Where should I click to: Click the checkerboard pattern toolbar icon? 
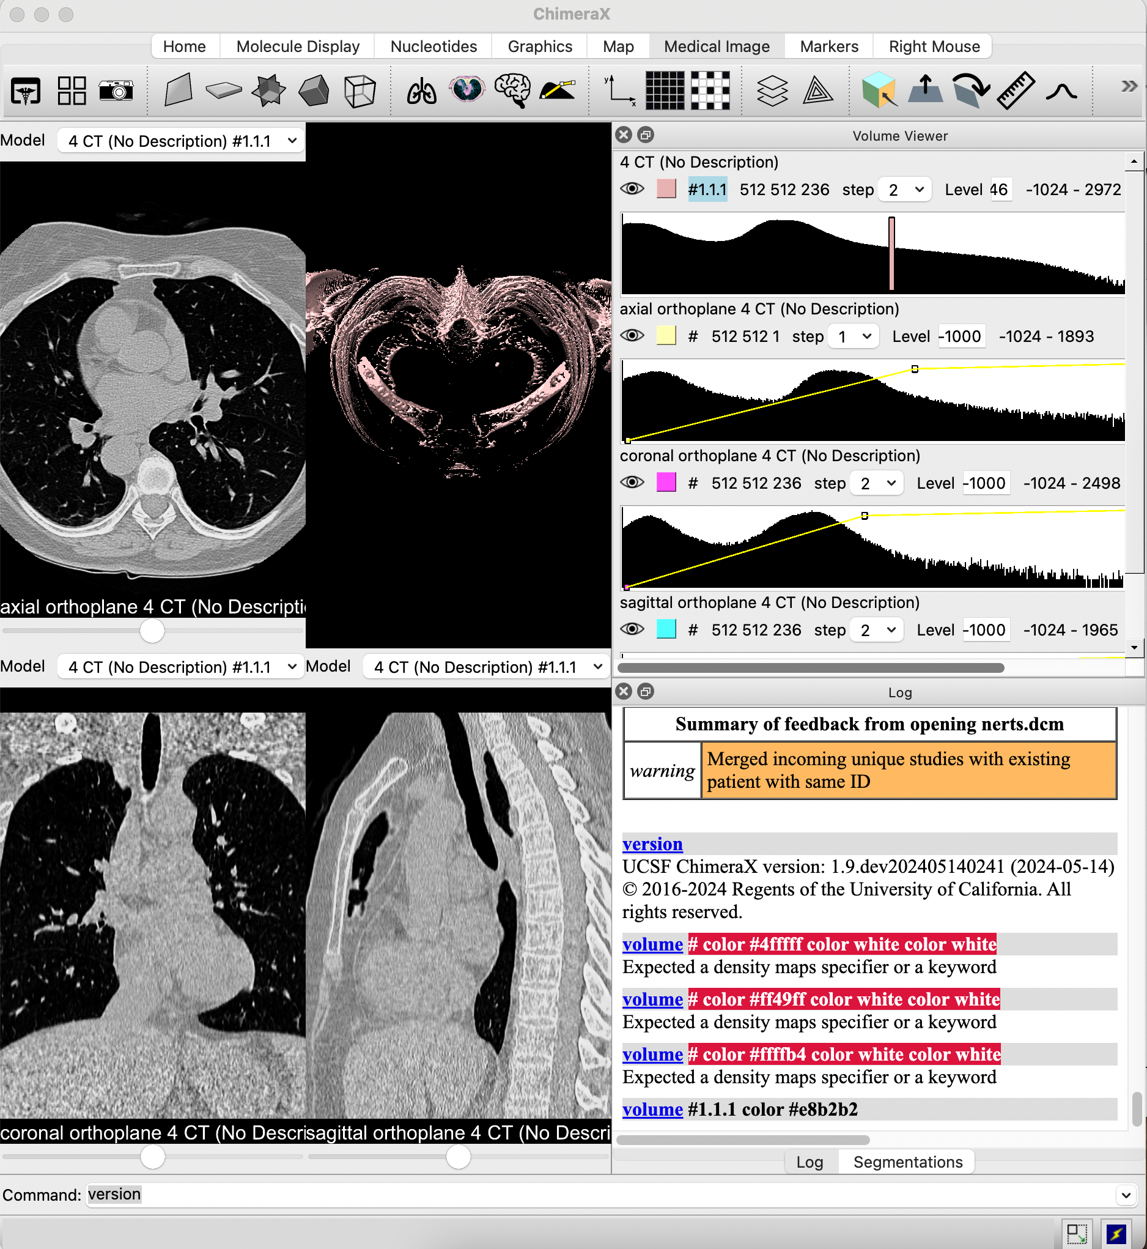click(x=710, y=91)
